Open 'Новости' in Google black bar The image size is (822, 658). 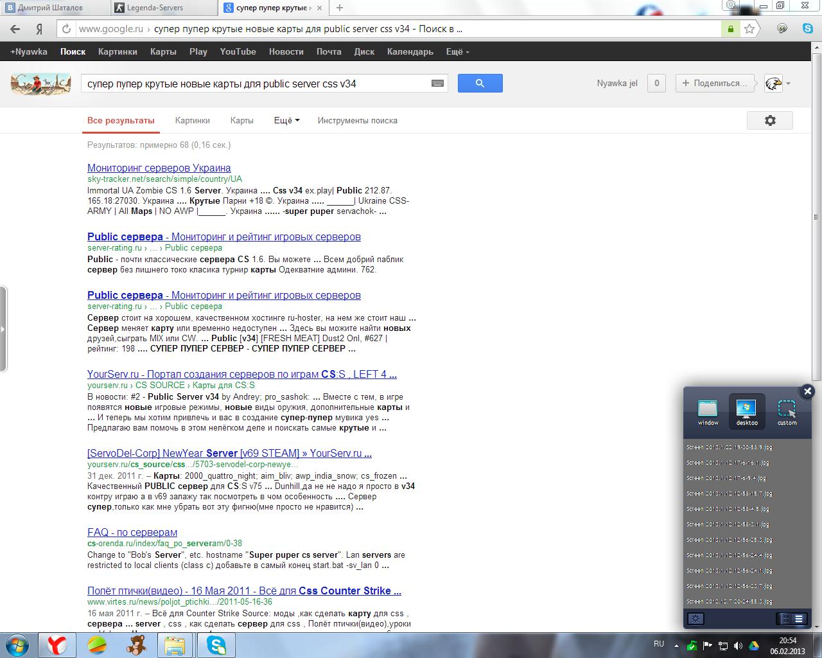pyautogui.click(x=286, y=52)
